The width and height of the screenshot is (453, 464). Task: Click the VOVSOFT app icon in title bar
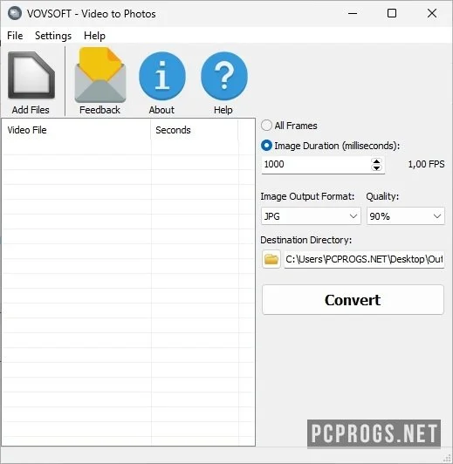tap(15, 13)
